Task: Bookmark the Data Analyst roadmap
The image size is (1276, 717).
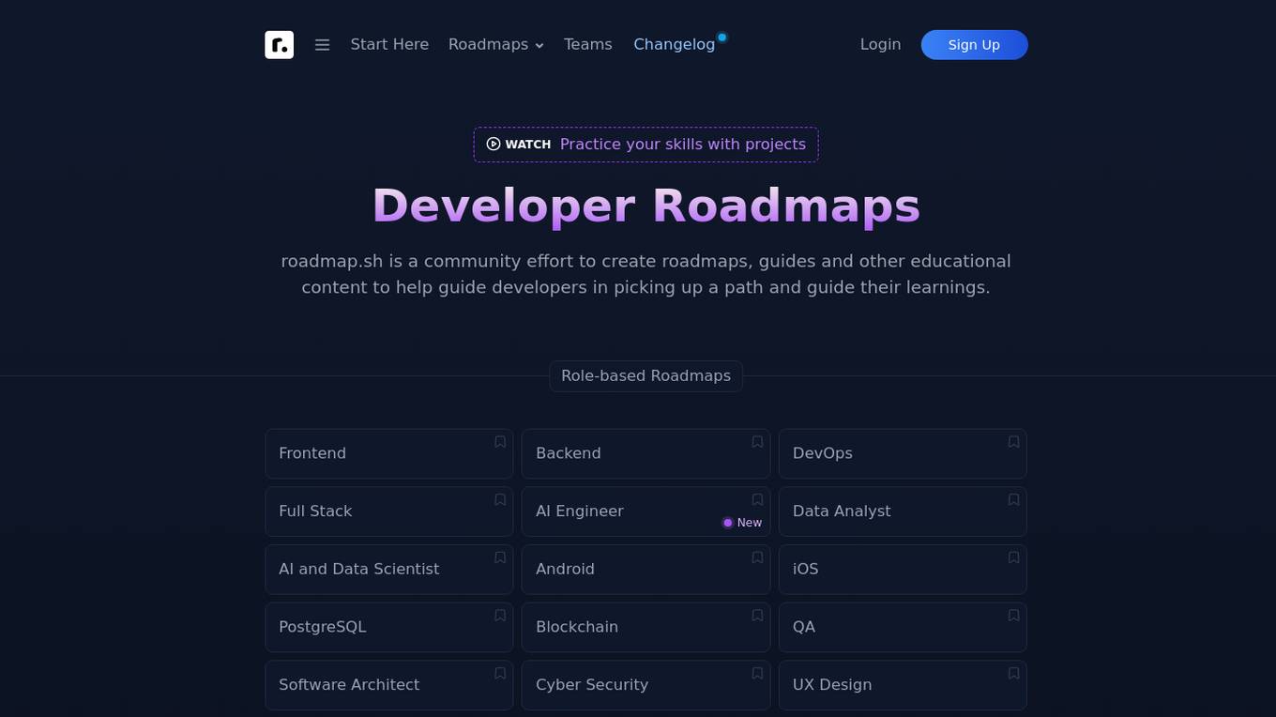Action: [x=1013, y=500]
